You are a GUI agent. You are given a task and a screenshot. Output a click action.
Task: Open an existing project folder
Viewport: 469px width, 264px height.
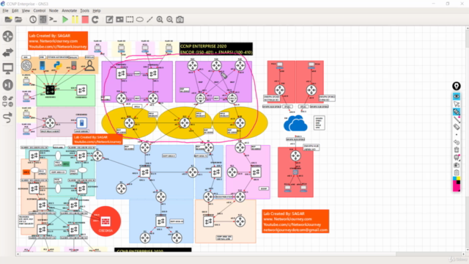click(x=18, y=20)
